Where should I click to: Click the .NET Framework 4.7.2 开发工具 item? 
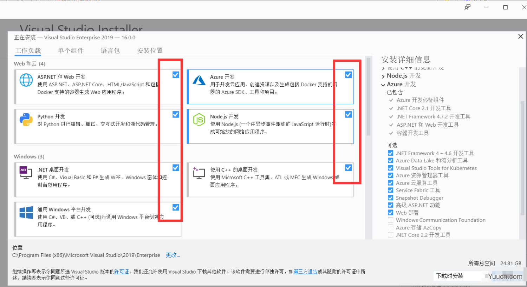coord(434,116)
